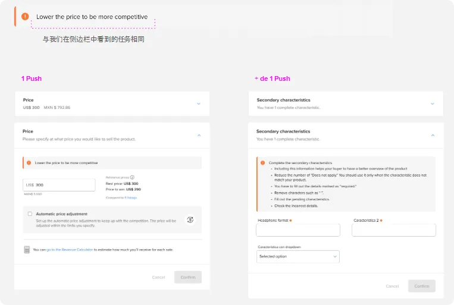Screen dimensions: 454x305
Task: Click the US$ 300 price input field
Action: (x=60, y=185)
